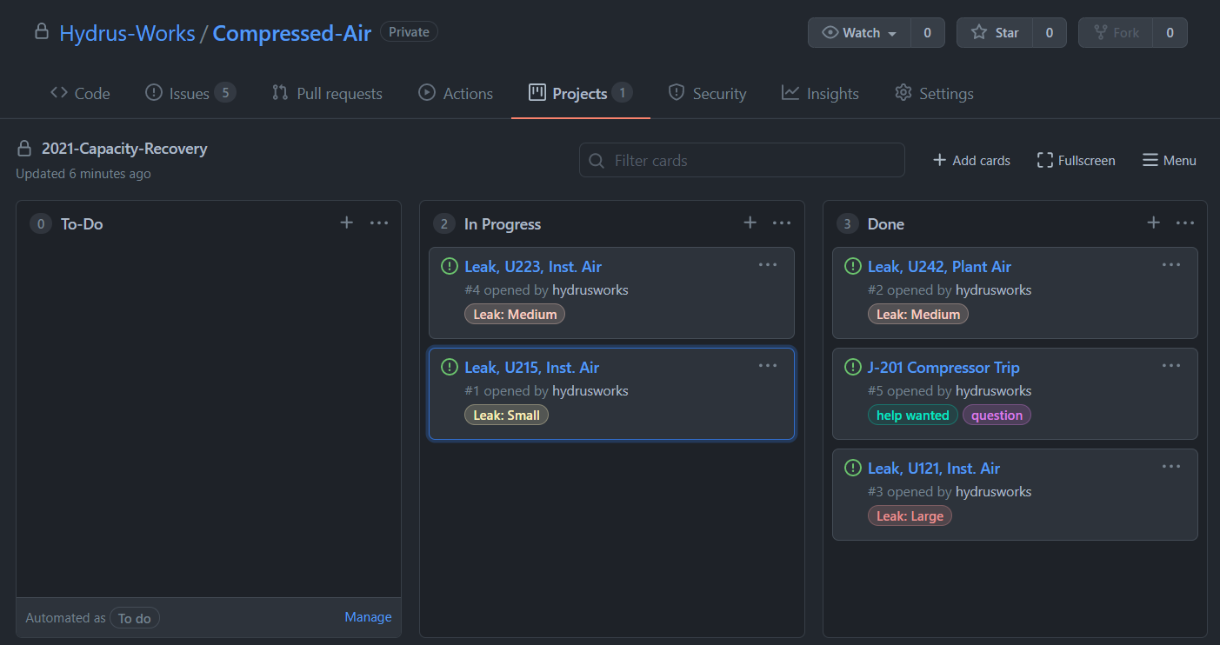Click the watchers count next to Watch
Viewport: 1220px width, 645px height.
(928, 32)
